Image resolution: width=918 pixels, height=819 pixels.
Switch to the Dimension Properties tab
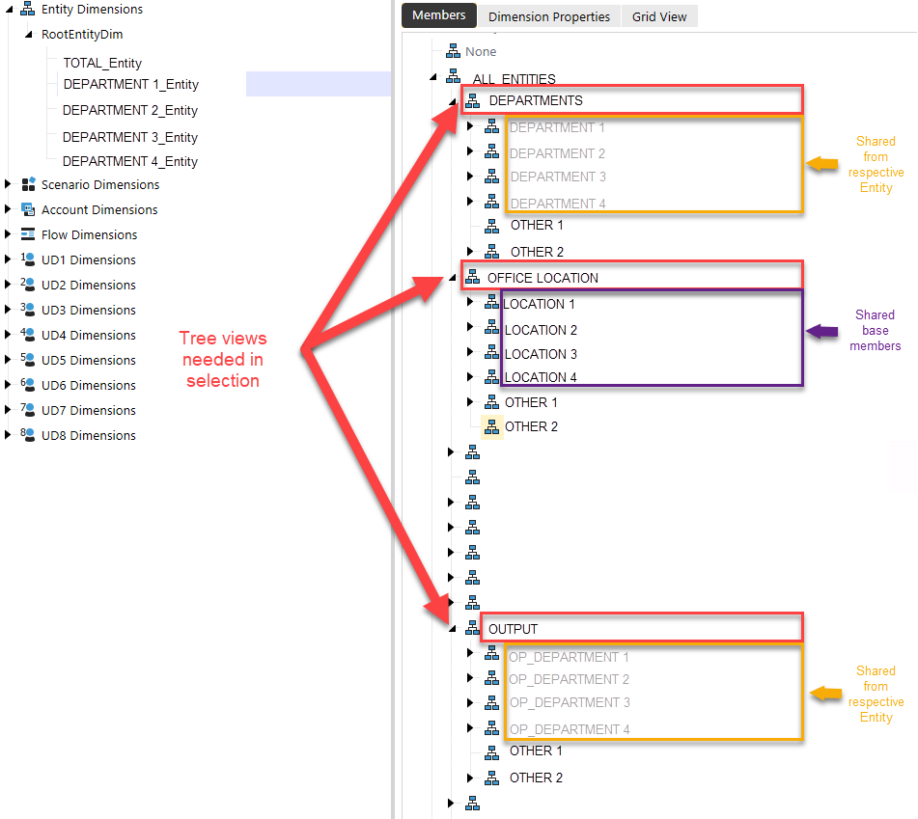coord(548,15)
